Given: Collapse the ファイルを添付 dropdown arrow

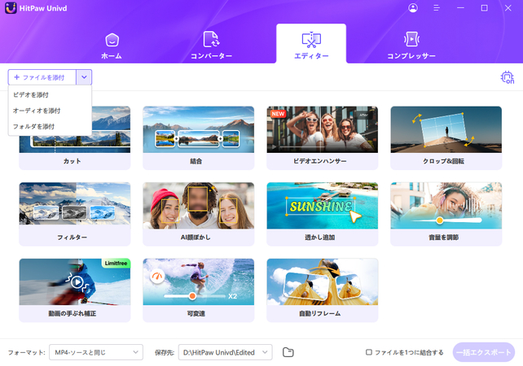Looking at the screenshot, I should coord(84,77).
